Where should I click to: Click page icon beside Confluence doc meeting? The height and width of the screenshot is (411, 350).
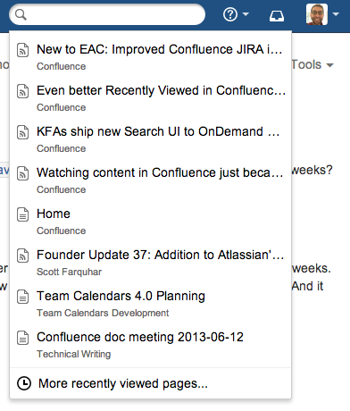(x=23, y=338)
